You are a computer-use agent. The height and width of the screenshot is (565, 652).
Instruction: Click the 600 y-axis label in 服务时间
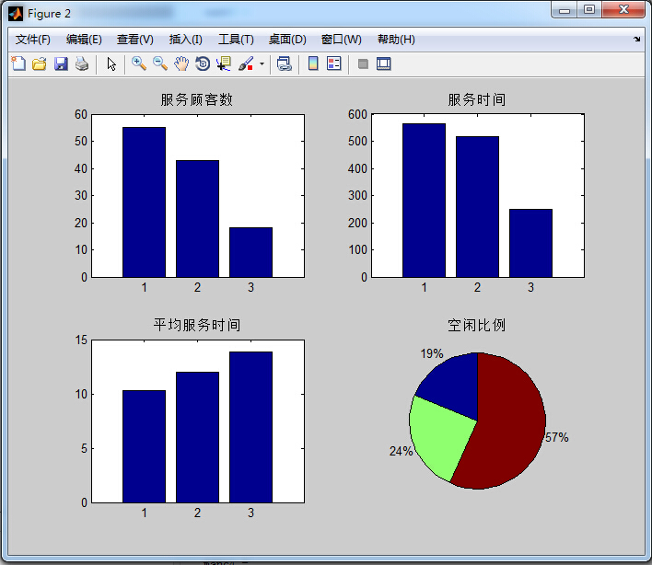(357, 114)
